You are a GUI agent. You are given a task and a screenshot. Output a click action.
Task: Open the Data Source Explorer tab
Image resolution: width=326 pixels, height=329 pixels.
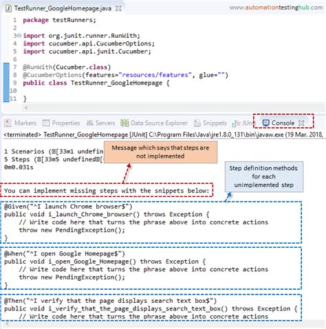click(154, 123)
